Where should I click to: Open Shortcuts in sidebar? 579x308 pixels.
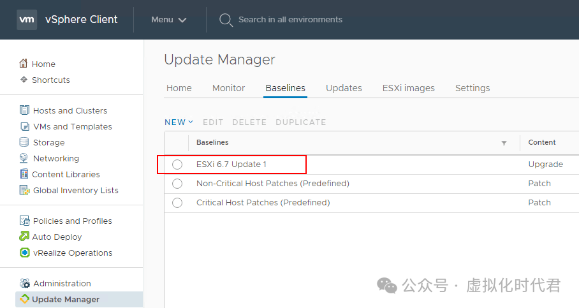pos(50,80)
